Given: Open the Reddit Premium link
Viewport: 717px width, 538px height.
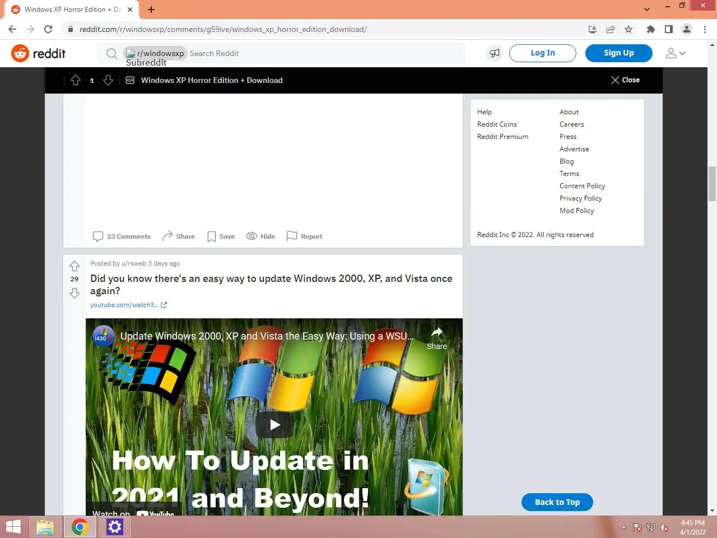Looking at the screenshot, I should (x=502, y=137).
